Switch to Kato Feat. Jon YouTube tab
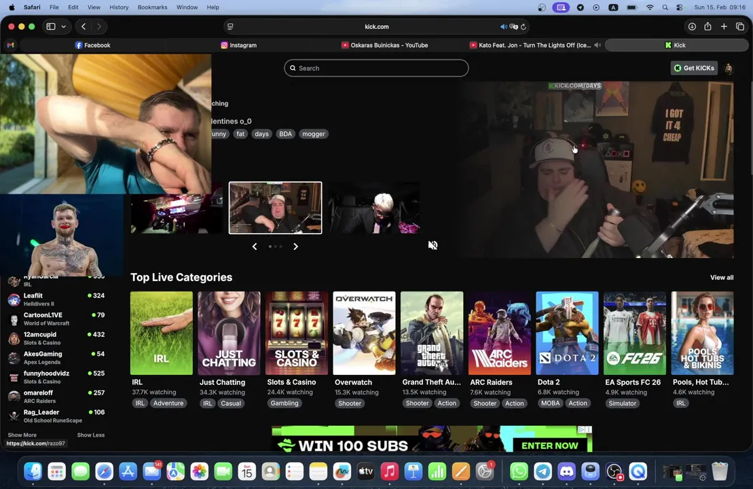 click(x=531, y=45)
